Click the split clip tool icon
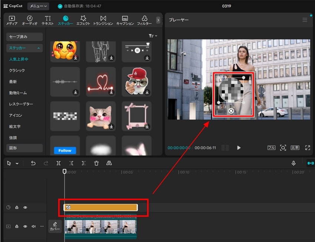The width and height of the screenshot is (315, 242). (59, 163)
